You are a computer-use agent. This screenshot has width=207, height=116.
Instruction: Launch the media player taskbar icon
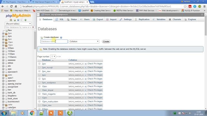coord(22,113)
